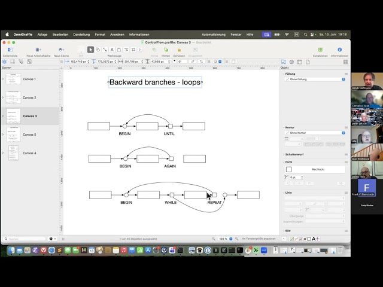Open the canvas inspector tab

coord(300,62)
